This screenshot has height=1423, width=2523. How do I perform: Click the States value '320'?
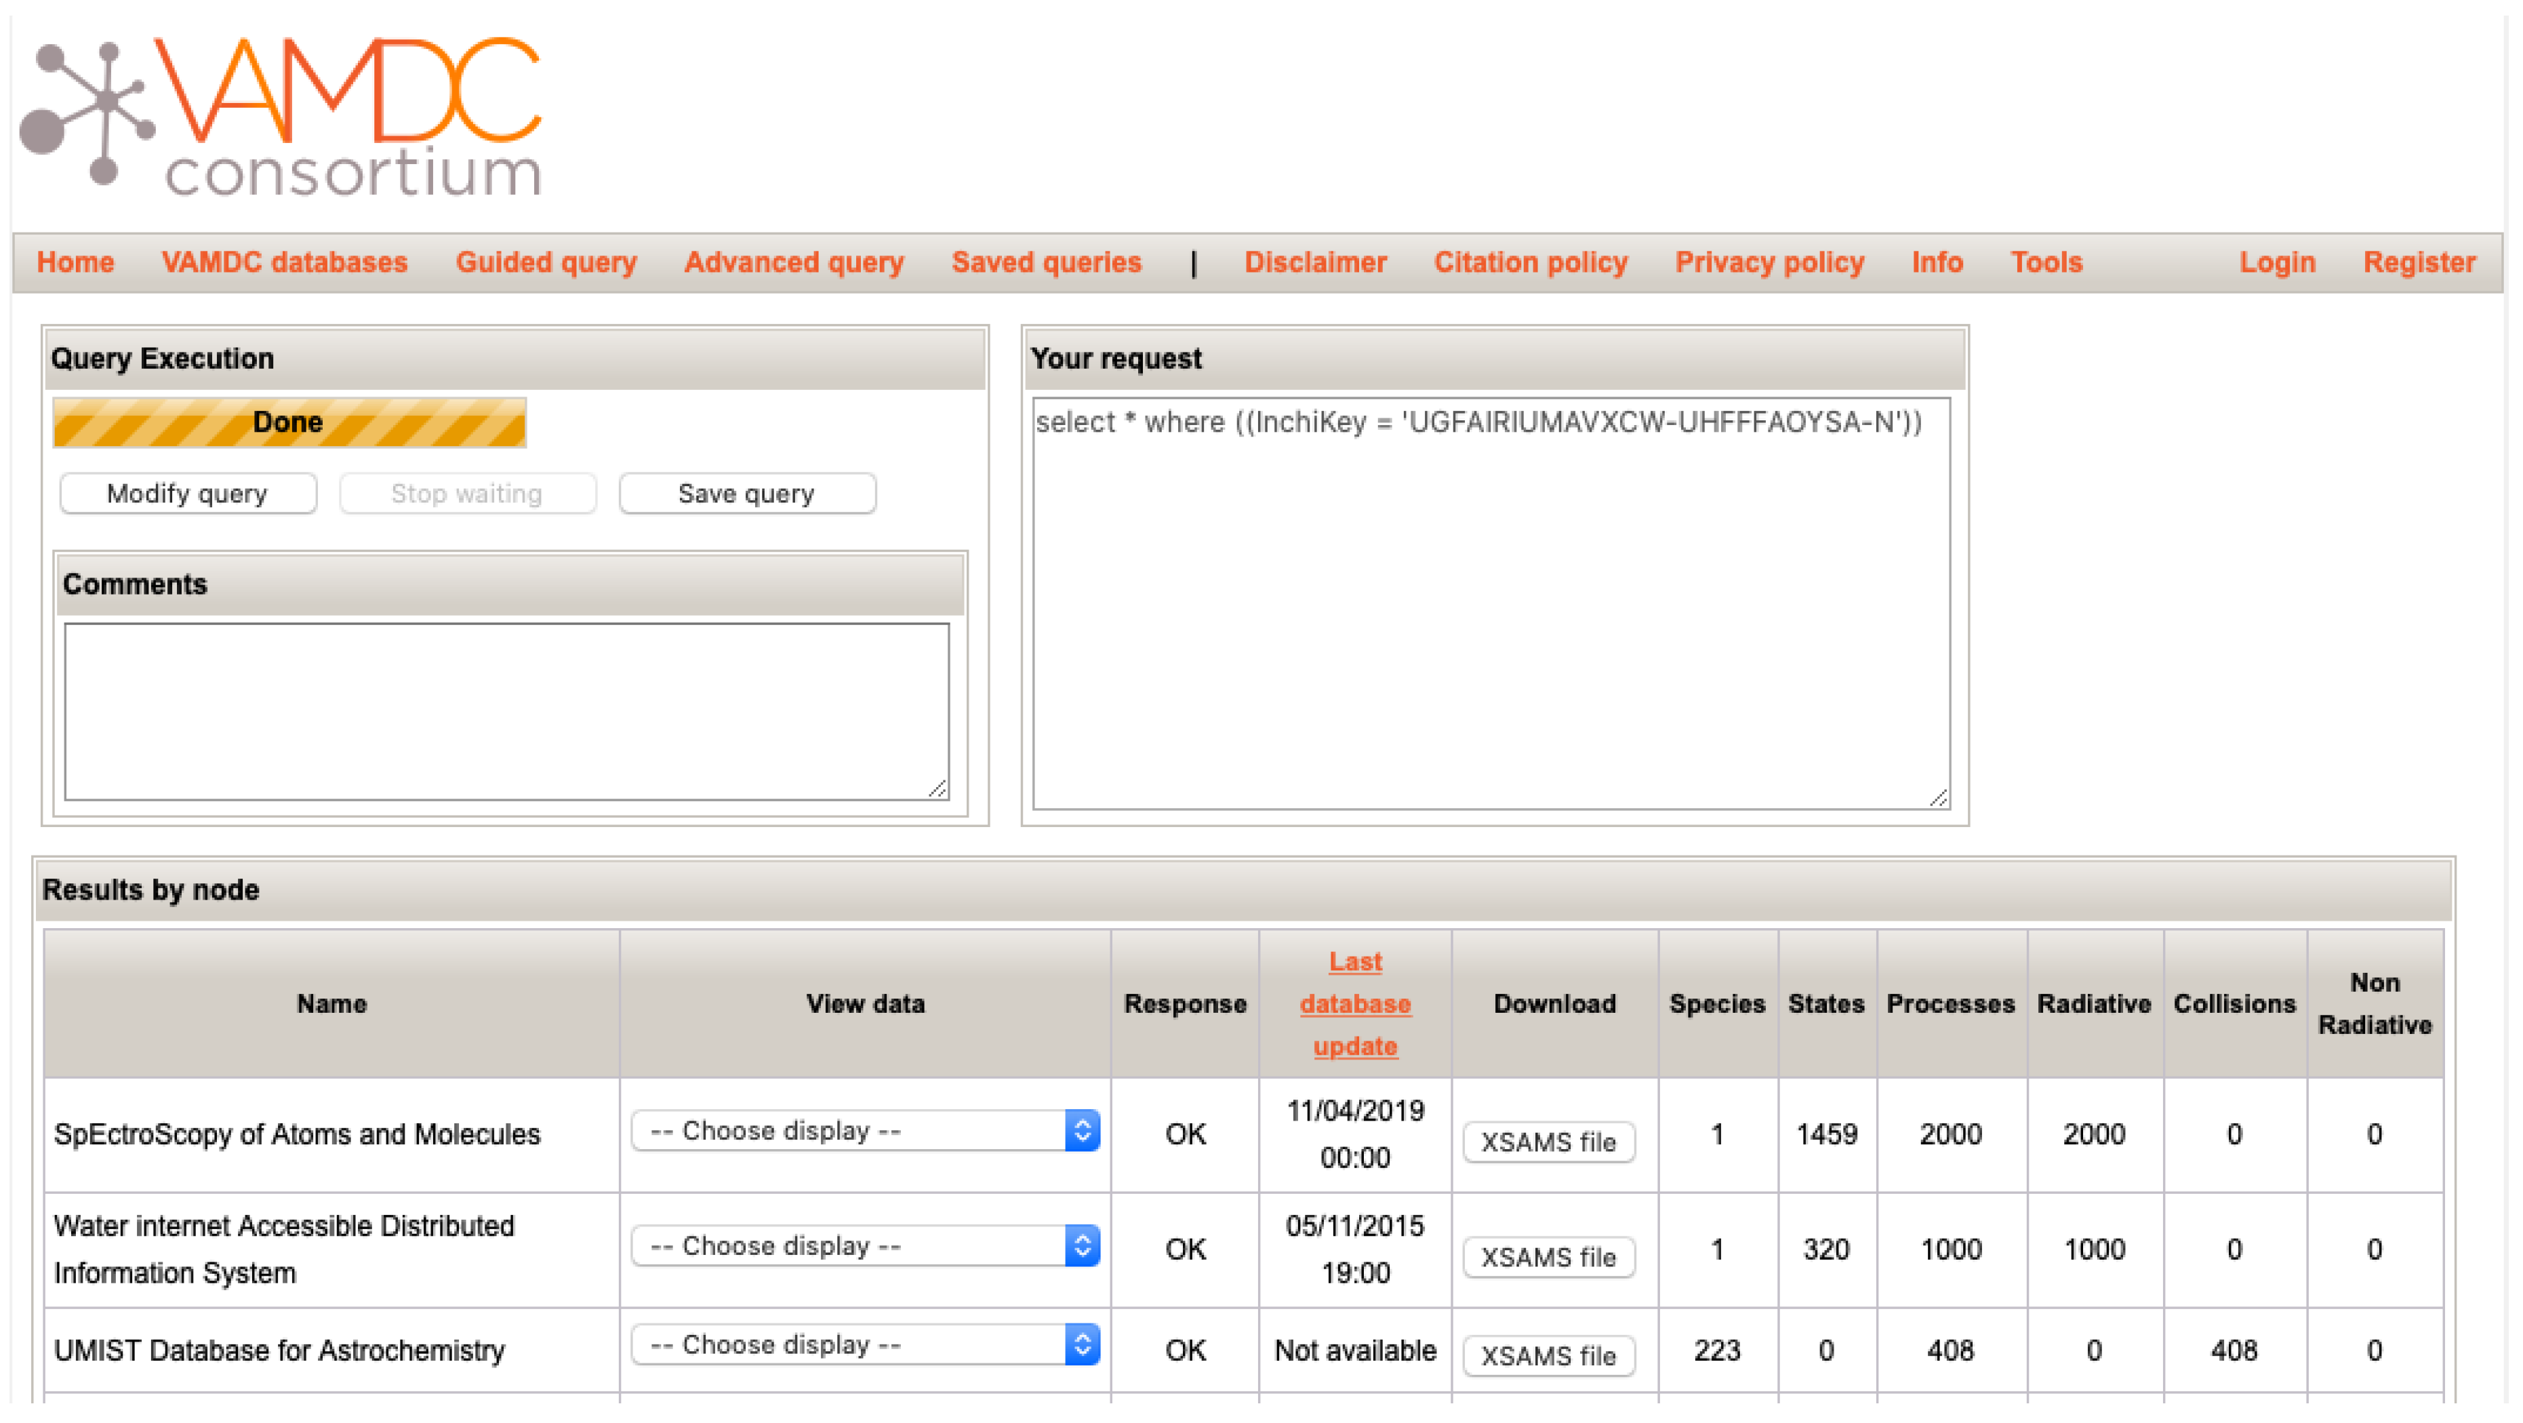pyautogui.click(x=1825, y=1249)
